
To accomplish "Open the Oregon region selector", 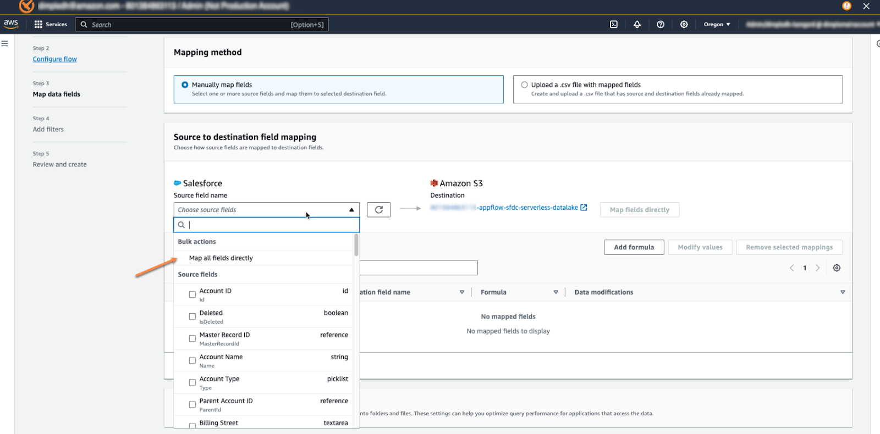I will coord(717,24).
